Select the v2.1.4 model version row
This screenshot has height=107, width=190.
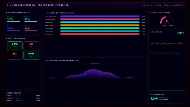coord(23,96)
